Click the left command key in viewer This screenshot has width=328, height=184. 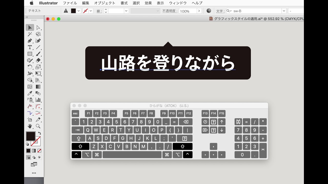coord(97,155)
